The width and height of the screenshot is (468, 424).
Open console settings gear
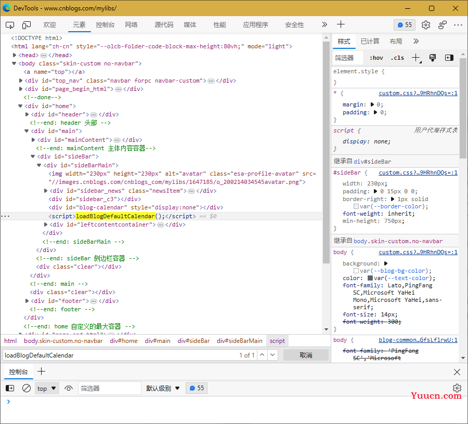(457, 388)
